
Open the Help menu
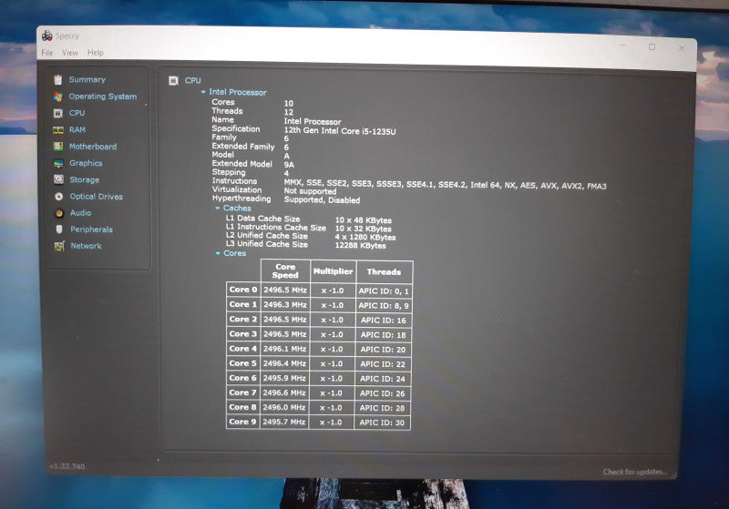click(96, 53)
